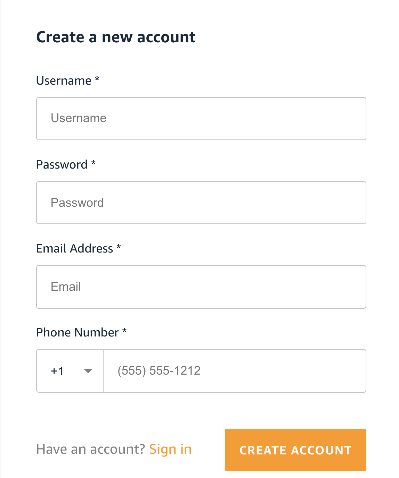
Task: Expand the country code dropdown arrow
Action: pyautogui.click(x=88, y=371)
